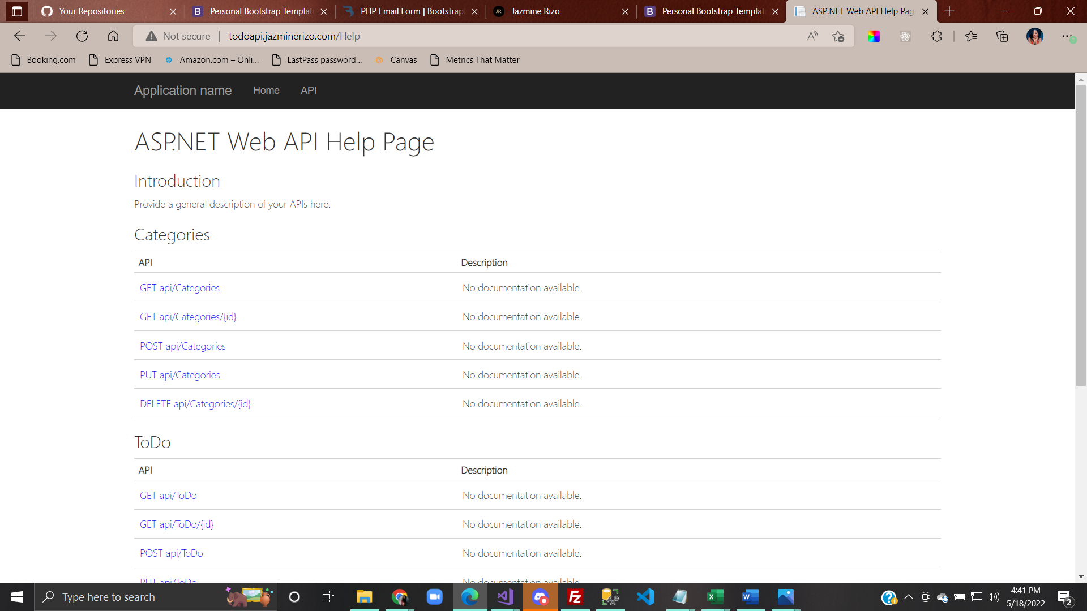Open the Read aloud icon in address bar

[x=812, y=36]
